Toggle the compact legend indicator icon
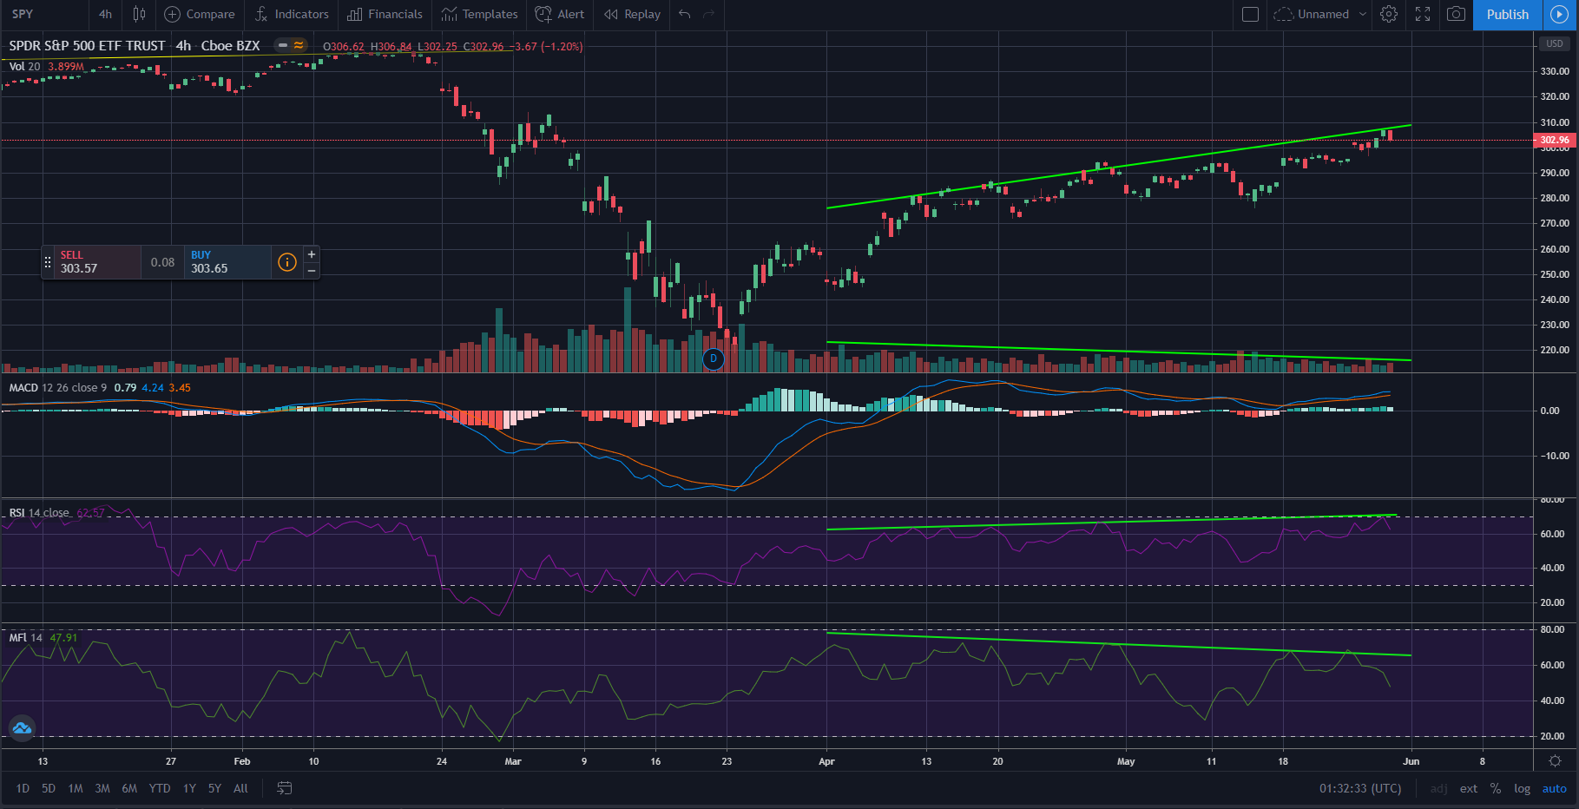 coord(291,45)
